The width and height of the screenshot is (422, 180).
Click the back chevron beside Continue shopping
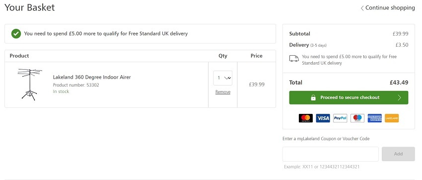pyautogui.click(x=362, y=8)
